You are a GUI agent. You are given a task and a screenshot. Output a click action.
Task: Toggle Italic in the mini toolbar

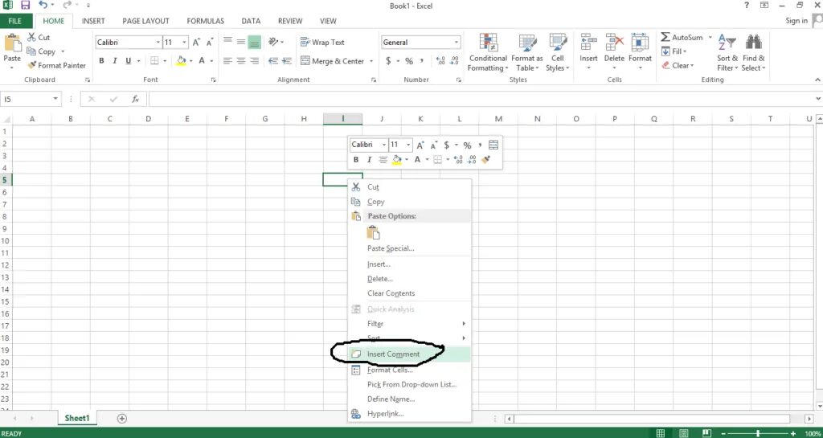(370, 159)
